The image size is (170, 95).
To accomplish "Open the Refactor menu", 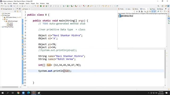I will tap(15, 3).
